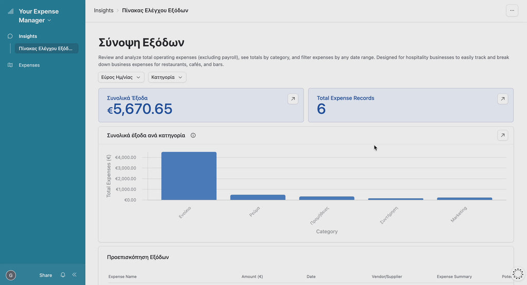Viewport: 527px width, 285px height.
Task: Open notifications bell icon
Action: click(x=63, y=275)
